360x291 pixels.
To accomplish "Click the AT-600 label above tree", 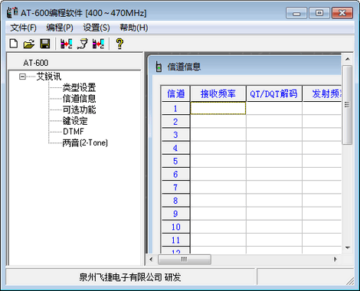I will 36,63.
